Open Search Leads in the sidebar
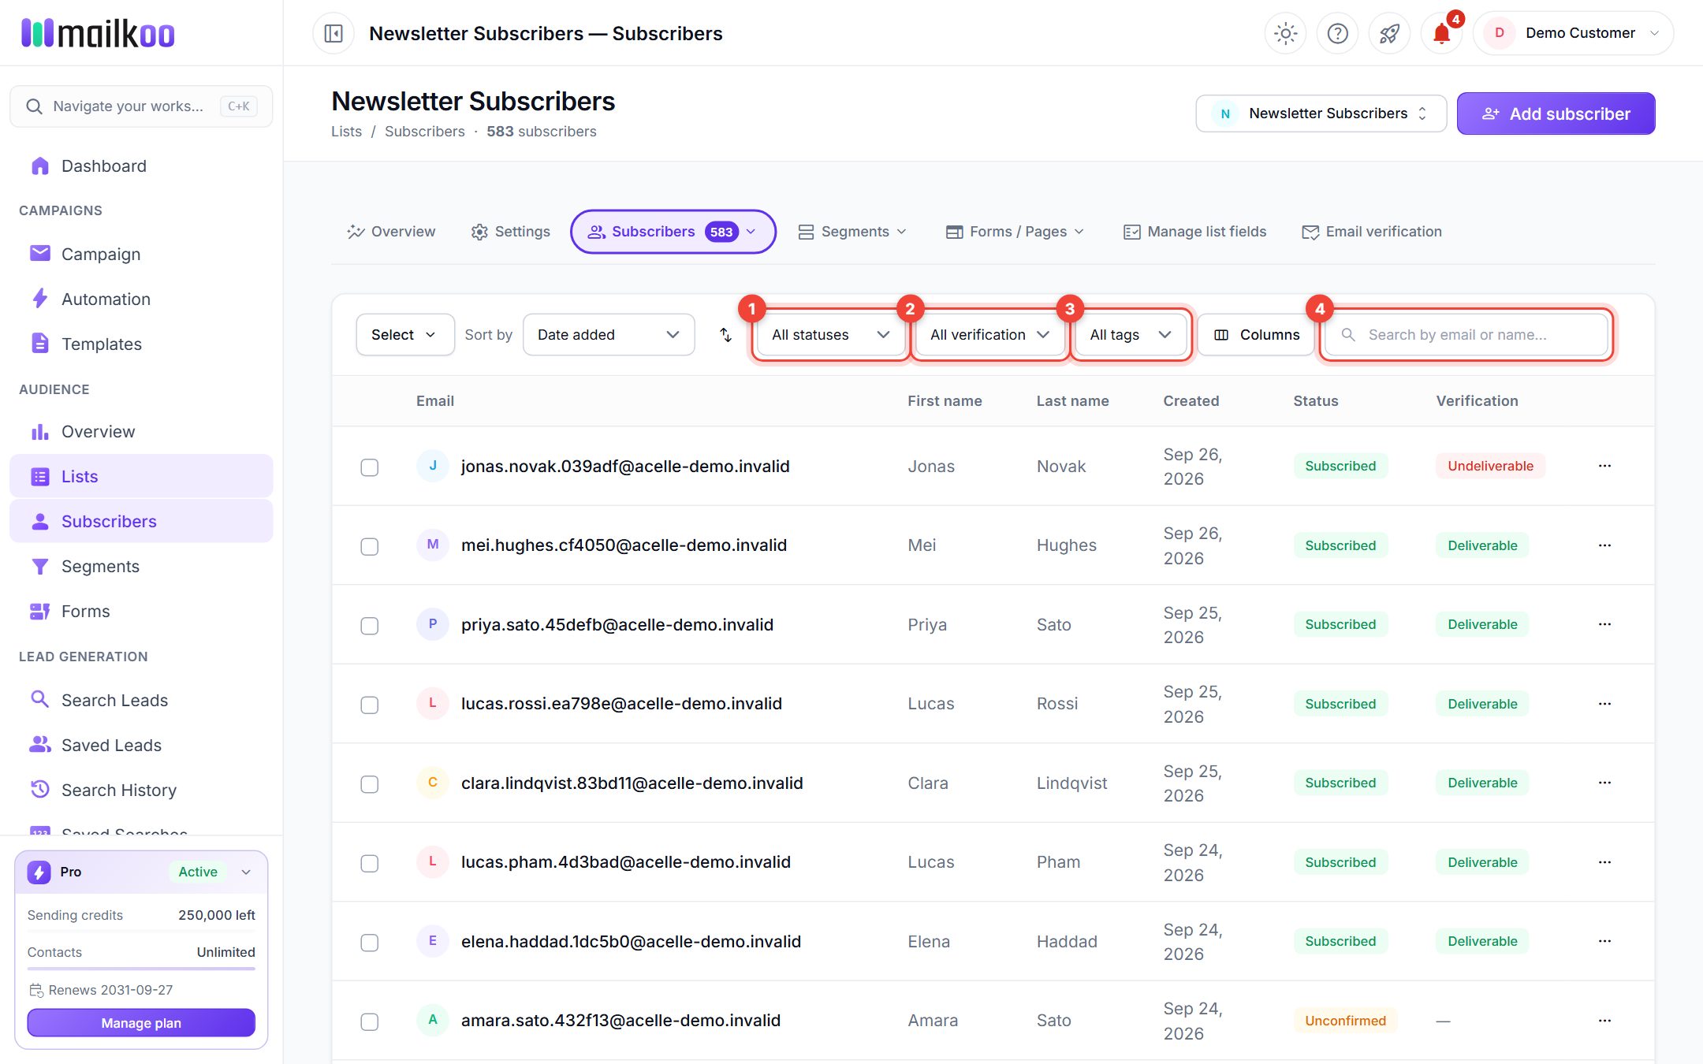 [x=141, y=700]
